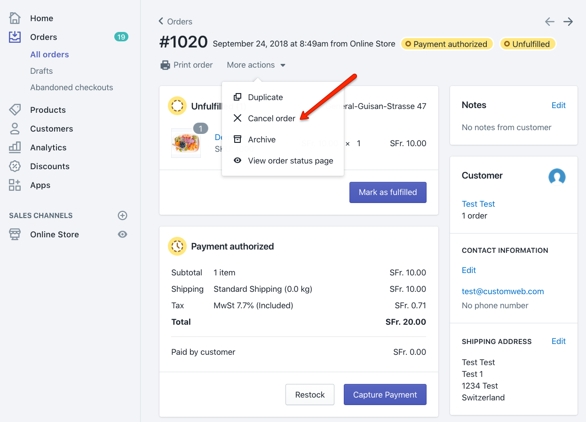
Task: Edit the Notes section
Action: click(x=558, y=105)
